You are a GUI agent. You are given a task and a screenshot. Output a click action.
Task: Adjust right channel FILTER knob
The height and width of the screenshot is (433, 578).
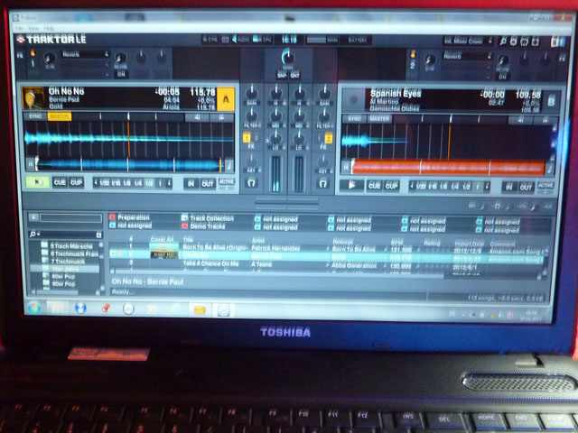tap(324, 115)
